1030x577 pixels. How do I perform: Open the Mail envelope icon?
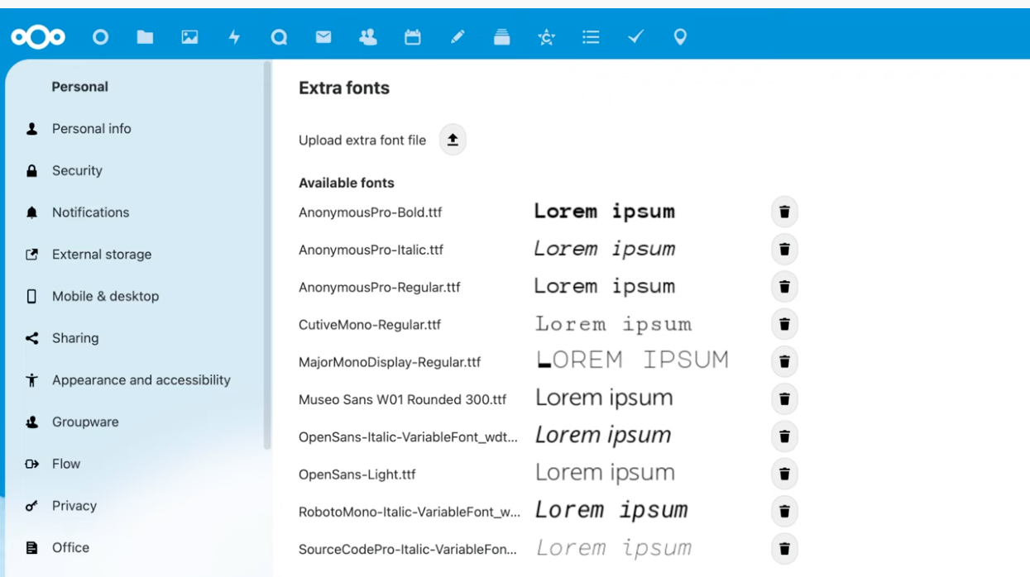pyautogui.click(x=323, y=37)
